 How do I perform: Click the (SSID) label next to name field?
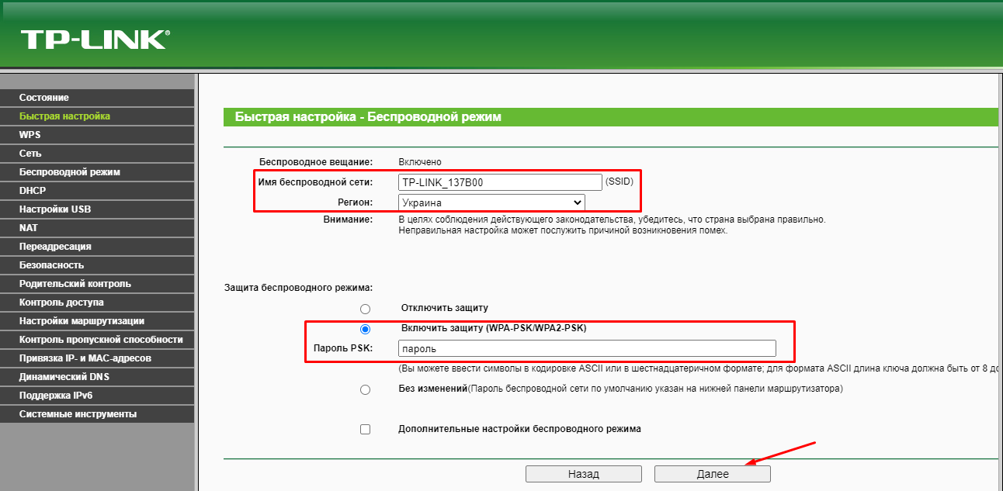pos(619,182)
